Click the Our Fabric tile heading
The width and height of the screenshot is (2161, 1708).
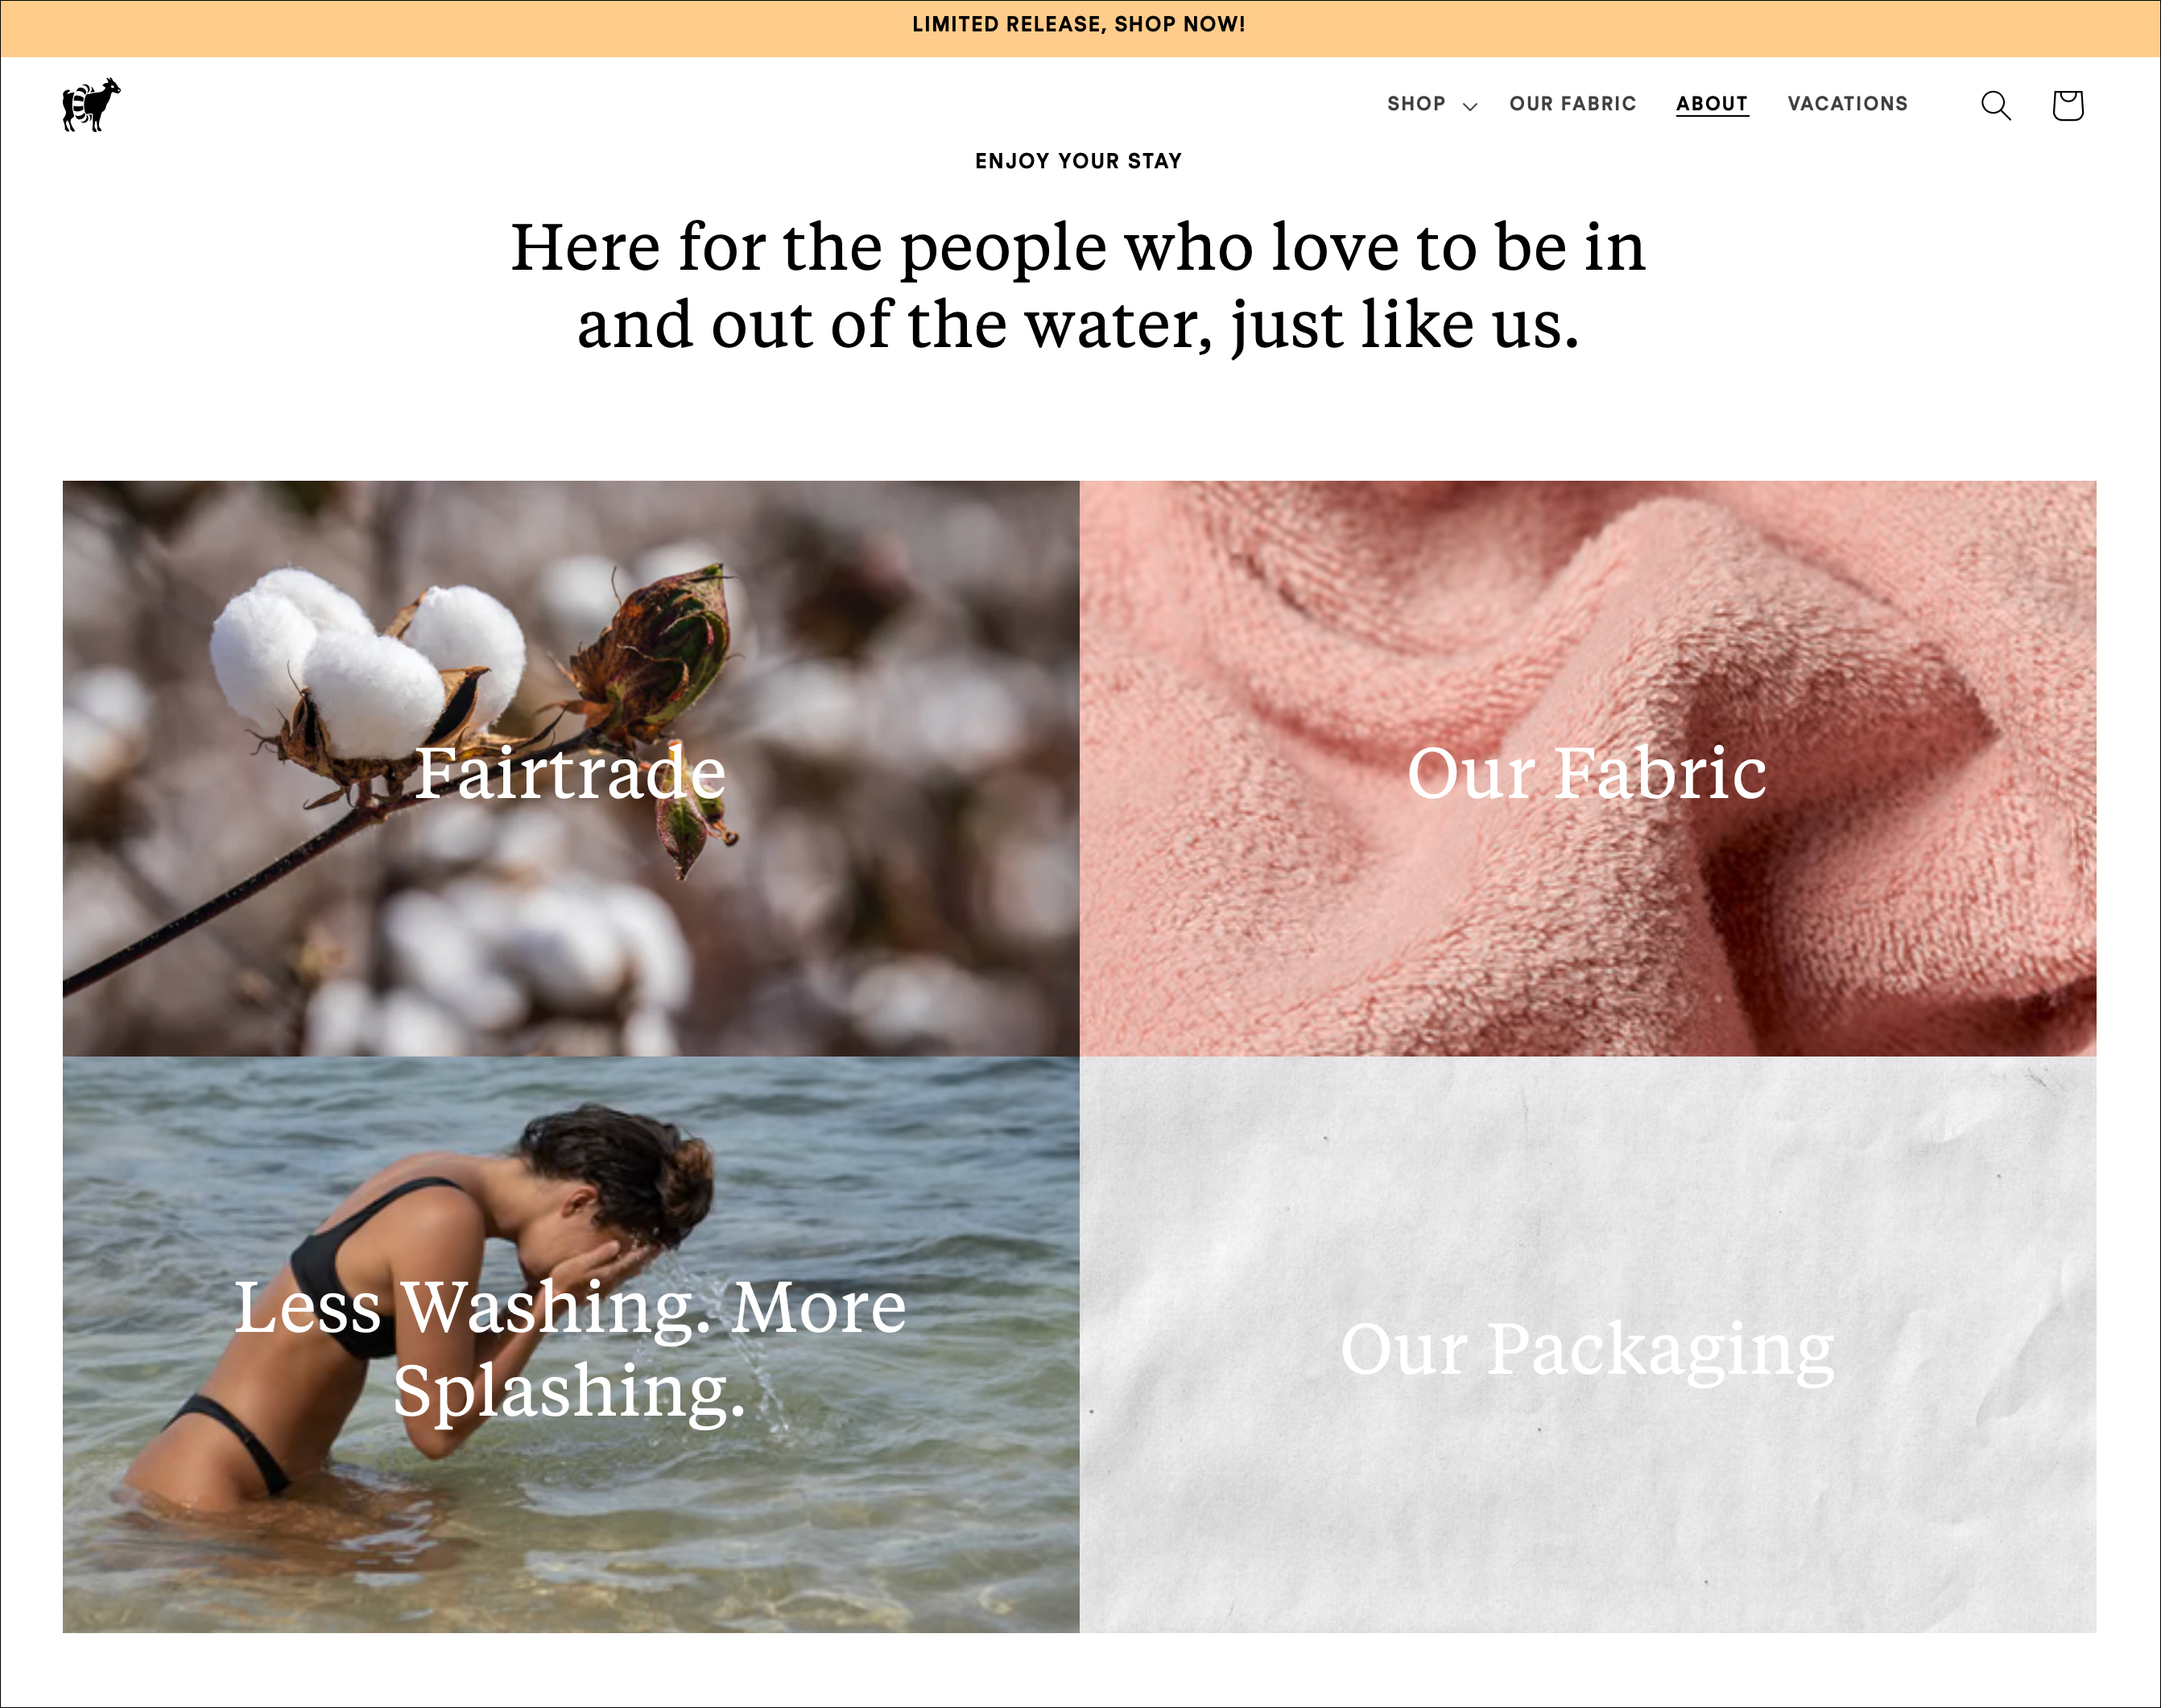pos(1586,773)
